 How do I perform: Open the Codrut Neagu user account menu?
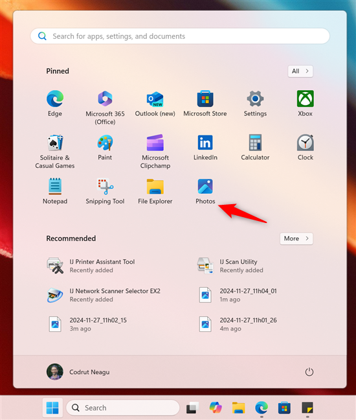tap(78, 372)
